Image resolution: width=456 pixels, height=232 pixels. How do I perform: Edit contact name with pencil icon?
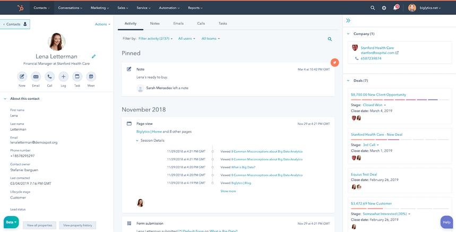click(93, 56)
